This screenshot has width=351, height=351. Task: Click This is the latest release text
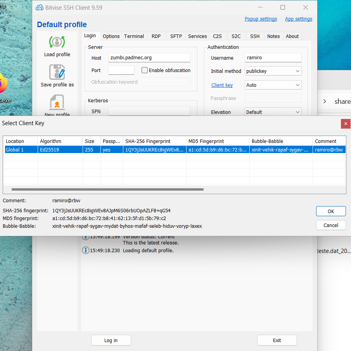pyautogui.click(x=150, y=243)
